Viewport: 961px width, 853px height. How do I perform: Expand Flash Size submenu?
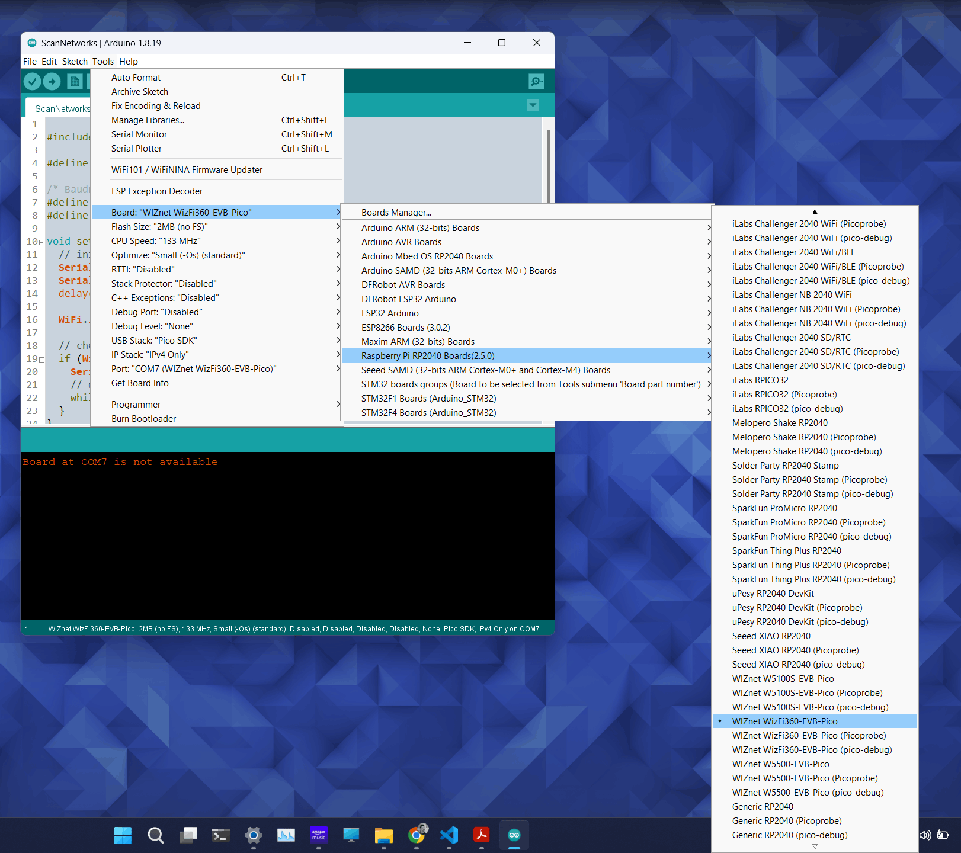[217, 227]
